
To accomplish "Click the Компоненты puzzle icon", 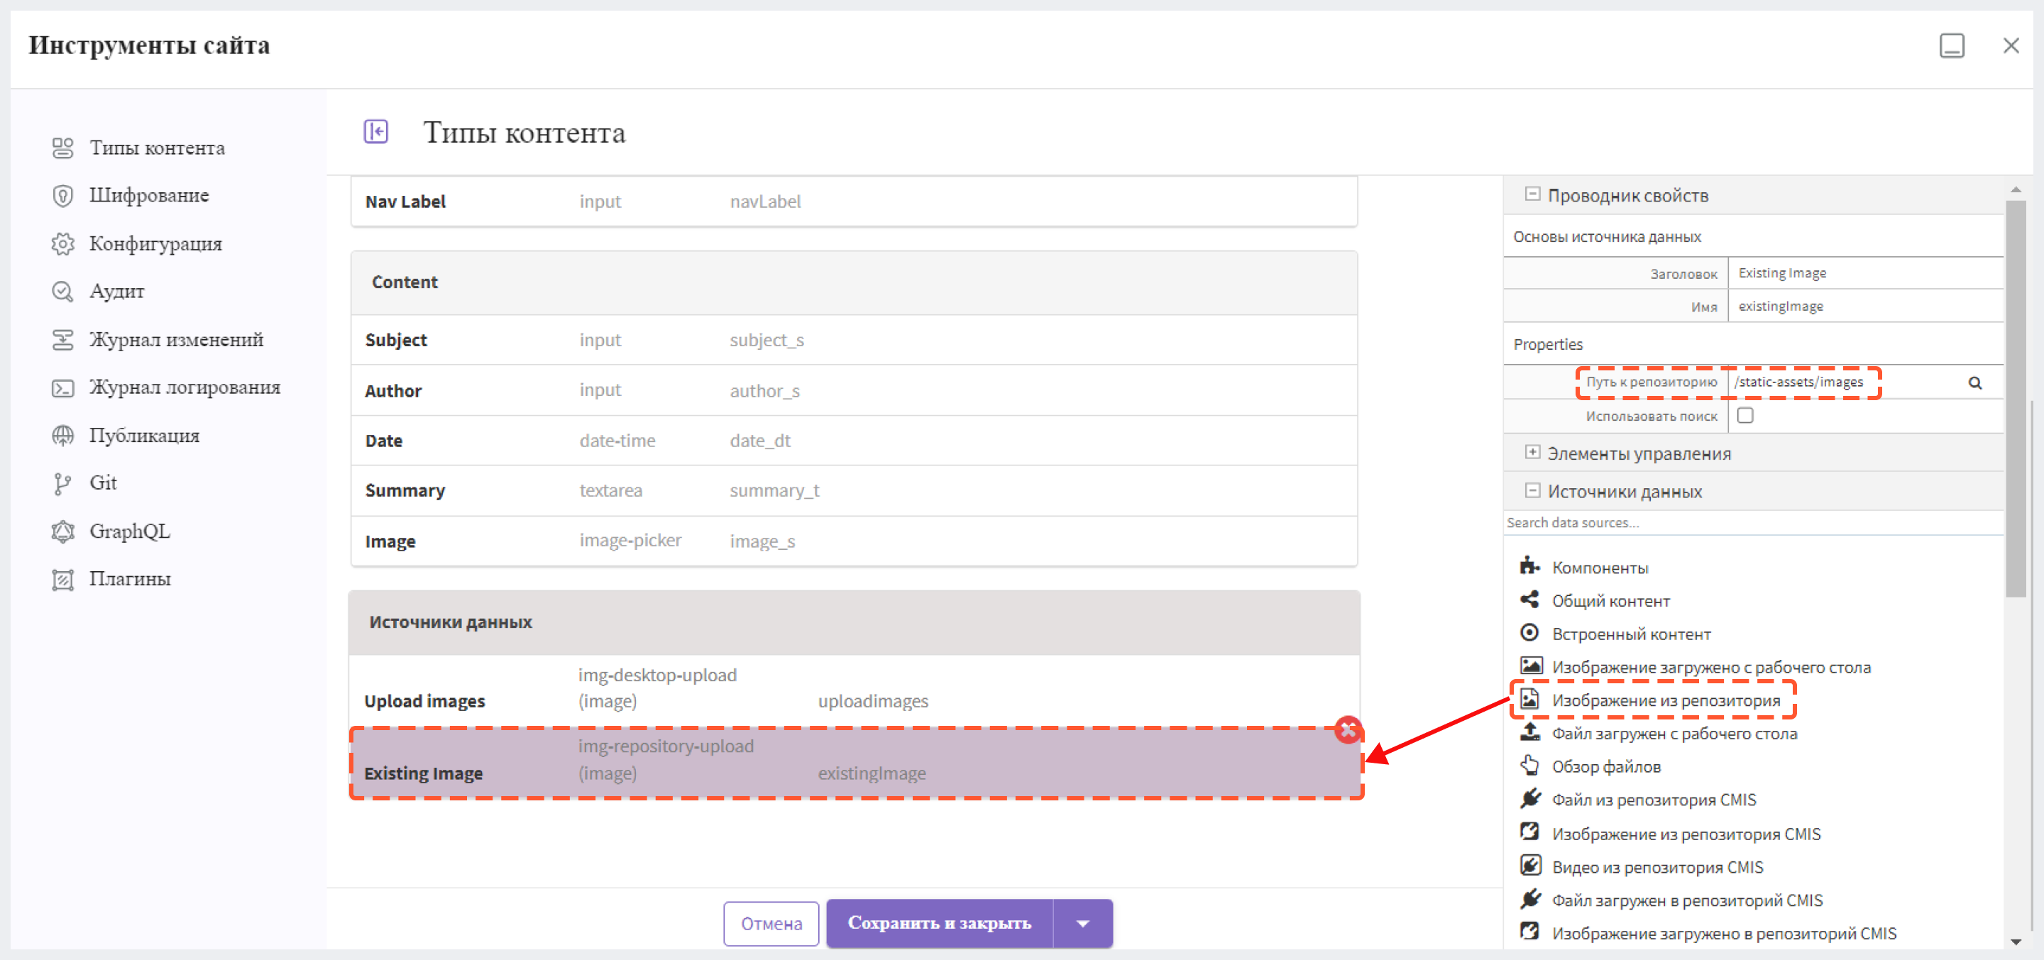I will [1530, 565].
